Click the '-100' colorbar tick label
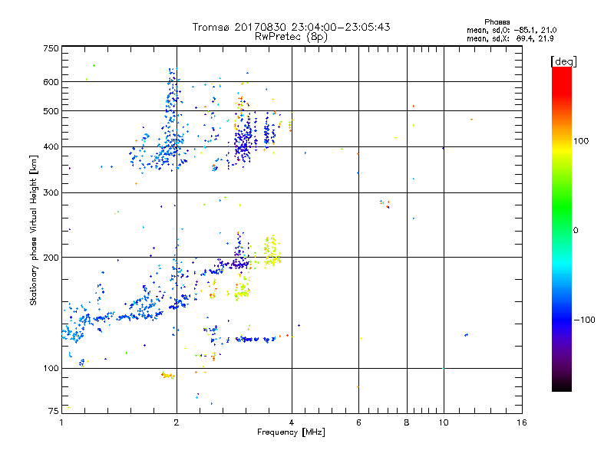 (584, 320)
